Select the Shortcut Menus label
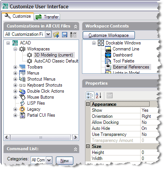This screenshot has width=164, height=169. coord(41,79)
